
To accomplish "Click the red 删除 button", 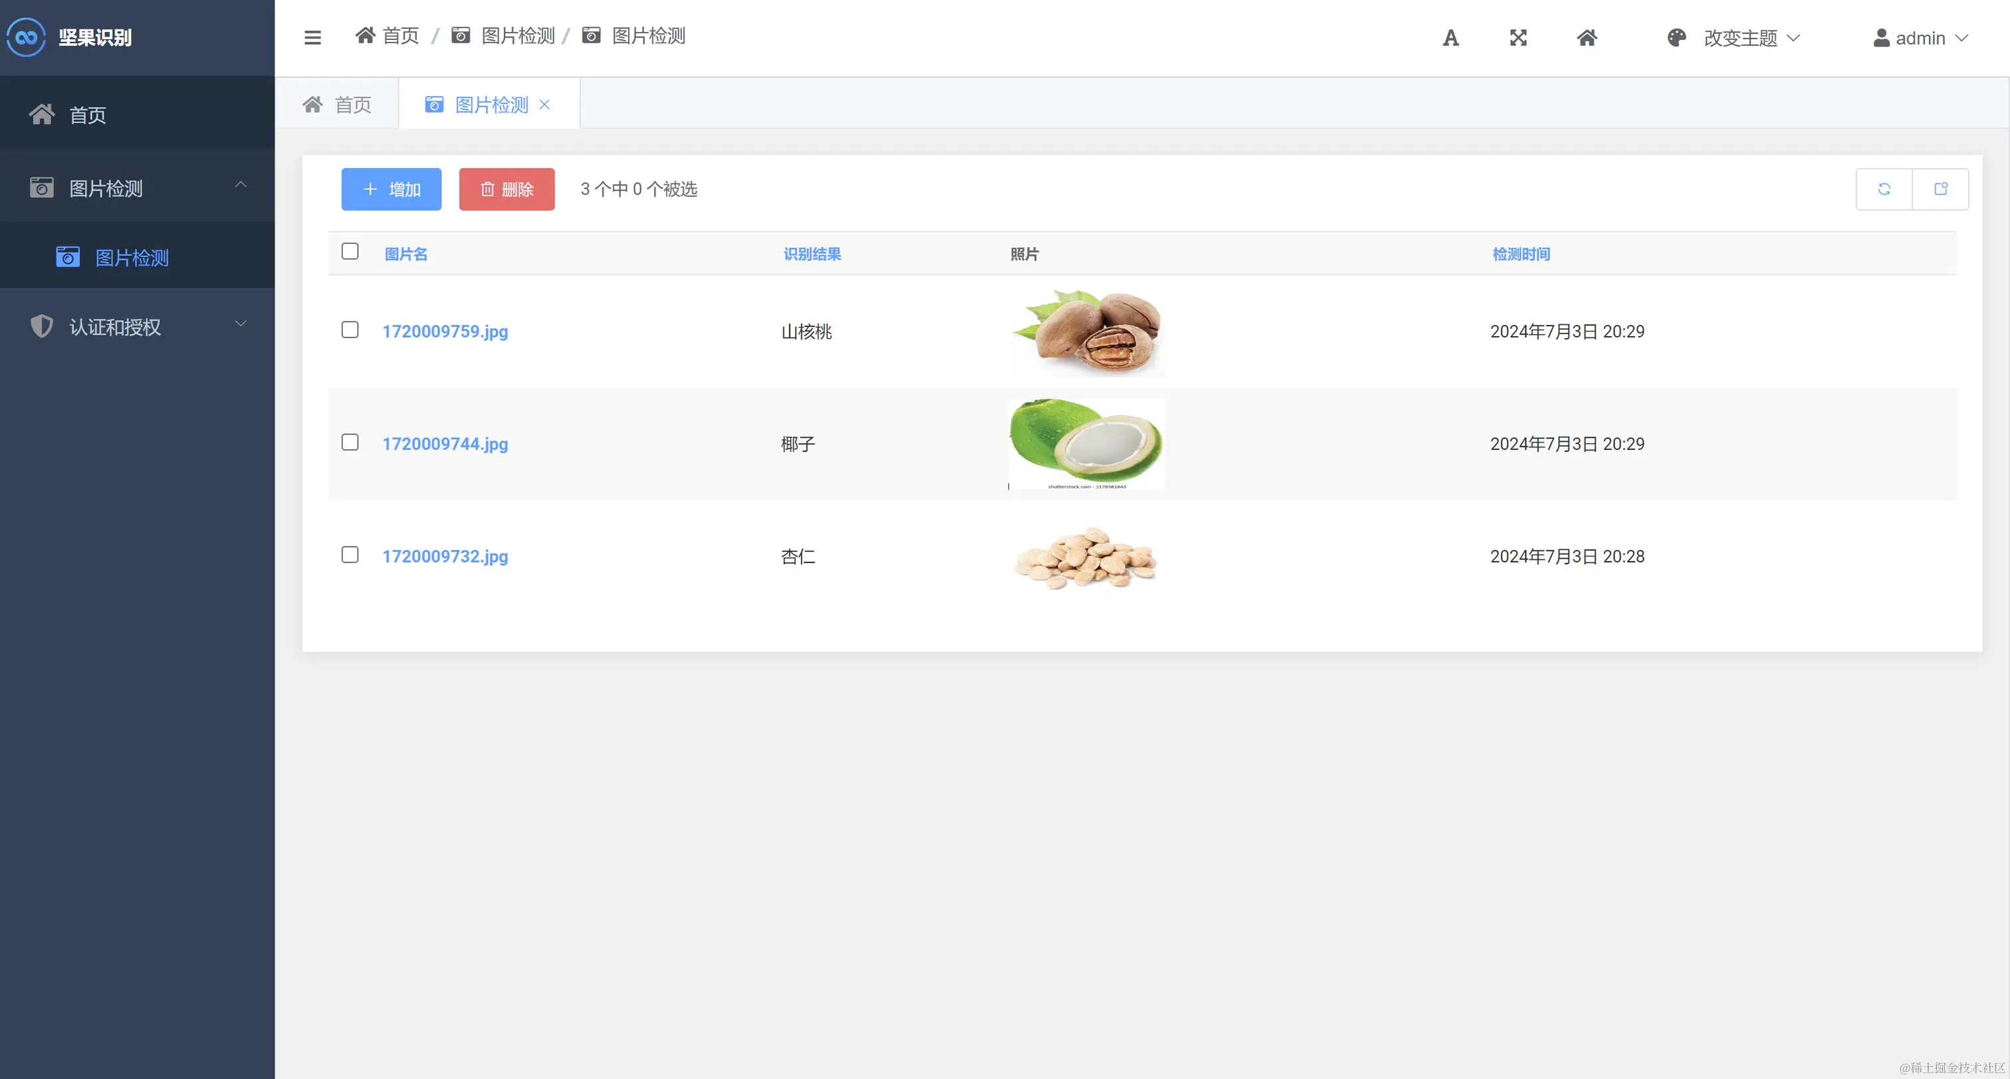I will pos(506,189).
